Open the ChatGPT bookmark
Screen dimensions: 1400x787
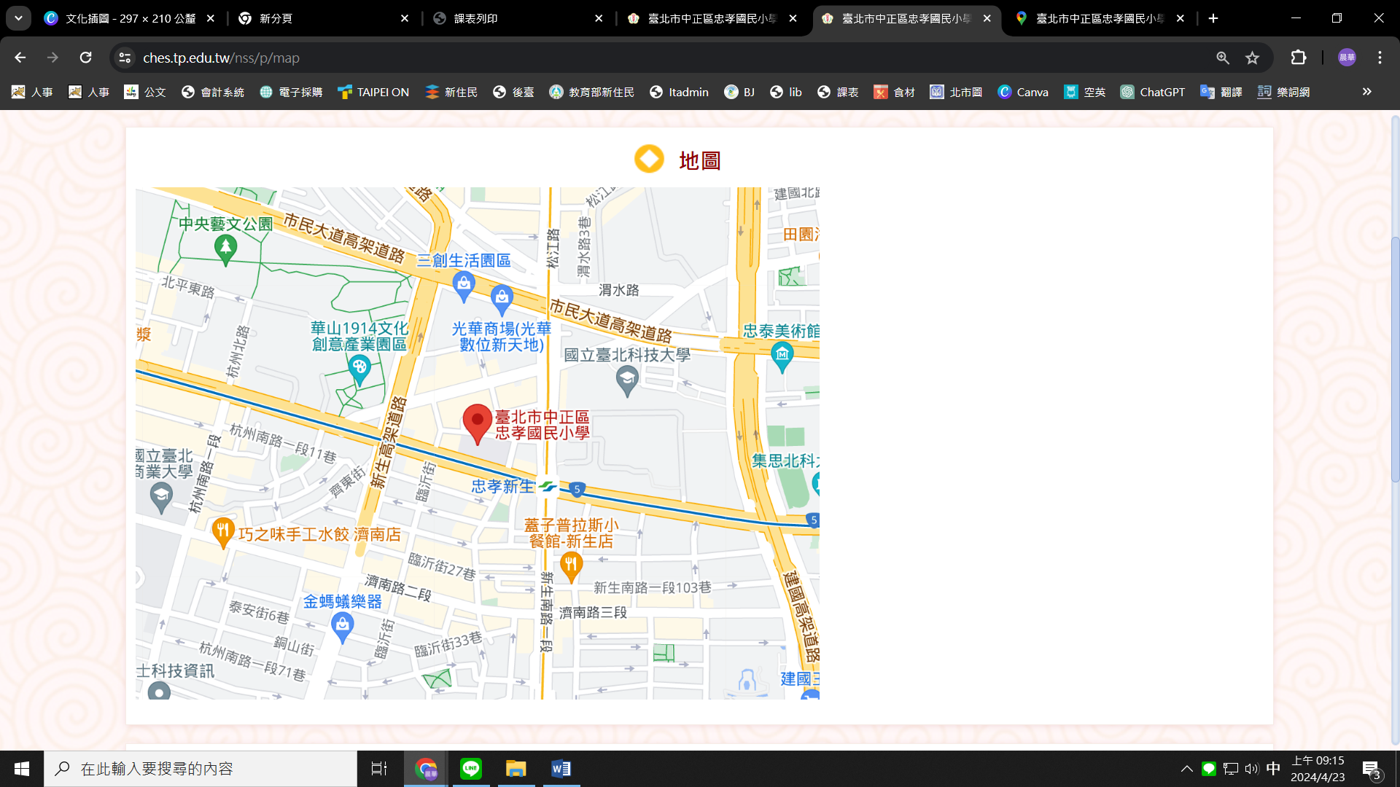1153,92
